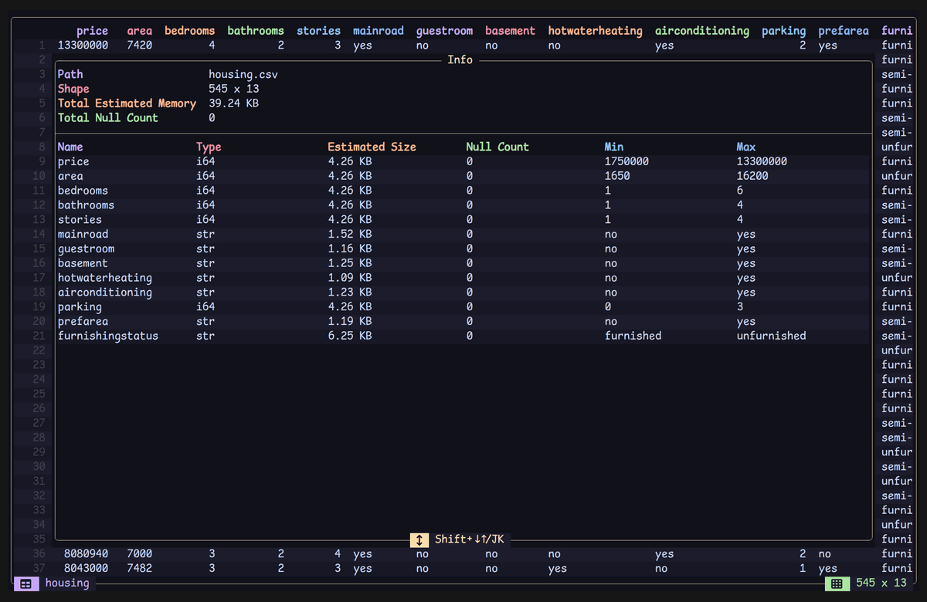Click the Null Count column header
The image size is (927, 602).
(x=497, y=147)
